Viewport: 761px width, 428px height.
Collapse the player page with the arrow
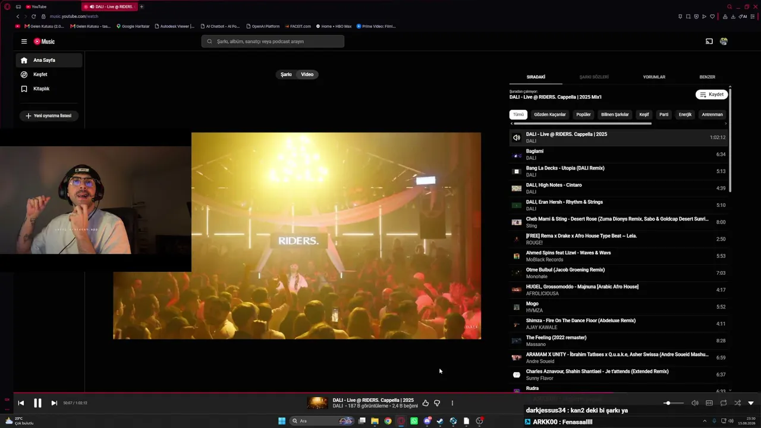(751, 403)
